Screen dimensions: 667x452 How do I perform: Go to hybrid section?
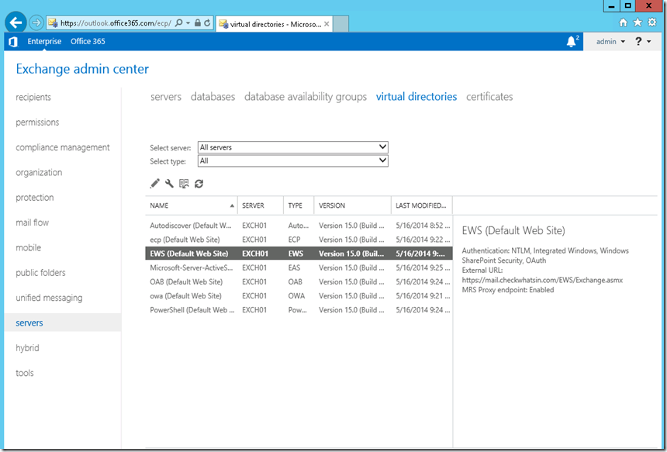pos(27,348)
